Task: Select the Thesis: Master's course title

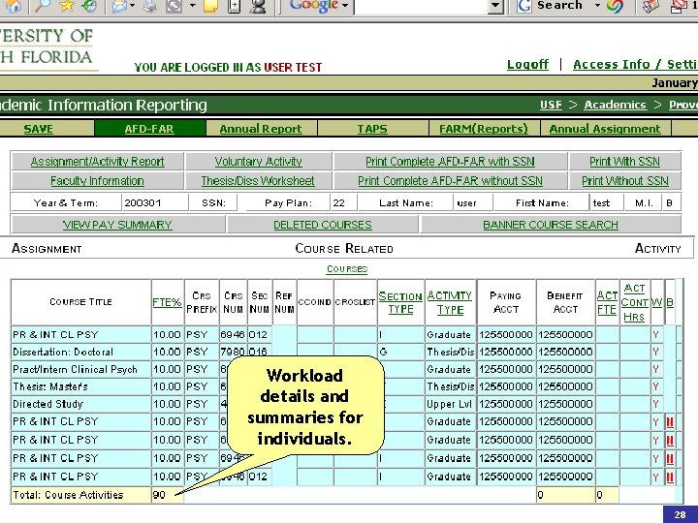Action: coord(81,386)
